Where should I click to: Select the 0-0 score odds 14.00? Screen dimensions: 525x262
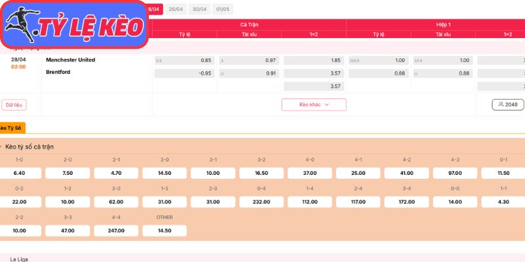point(455,202)
